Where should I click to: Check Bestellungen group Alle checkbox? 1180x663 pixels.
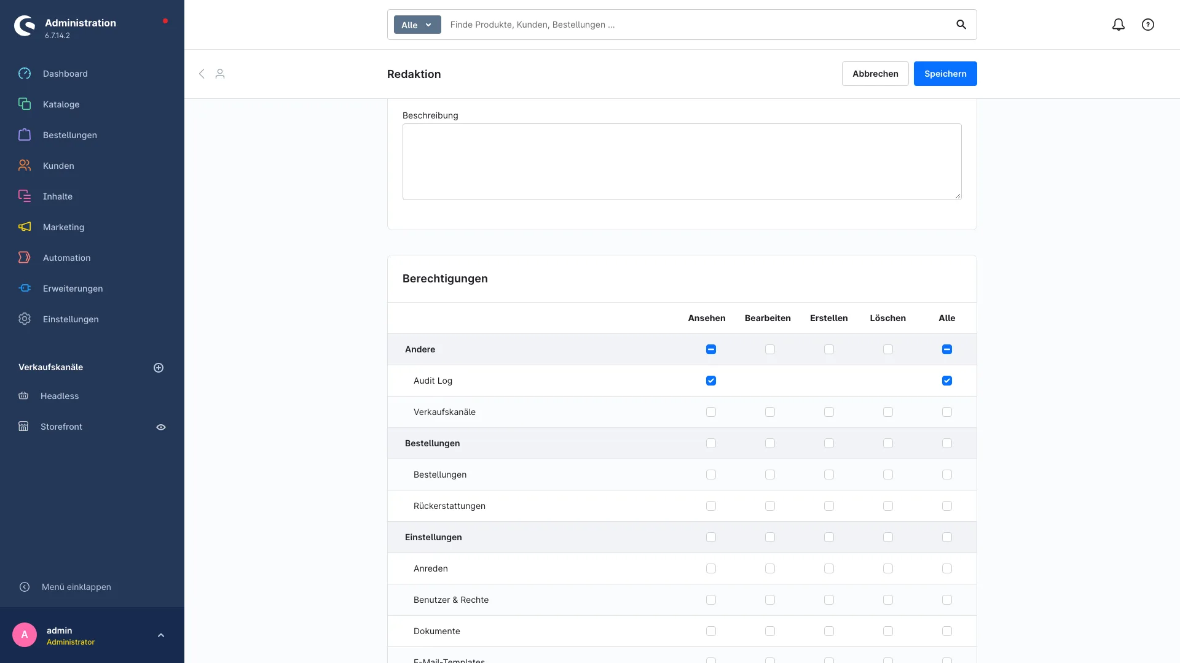[x=947, y=443]
